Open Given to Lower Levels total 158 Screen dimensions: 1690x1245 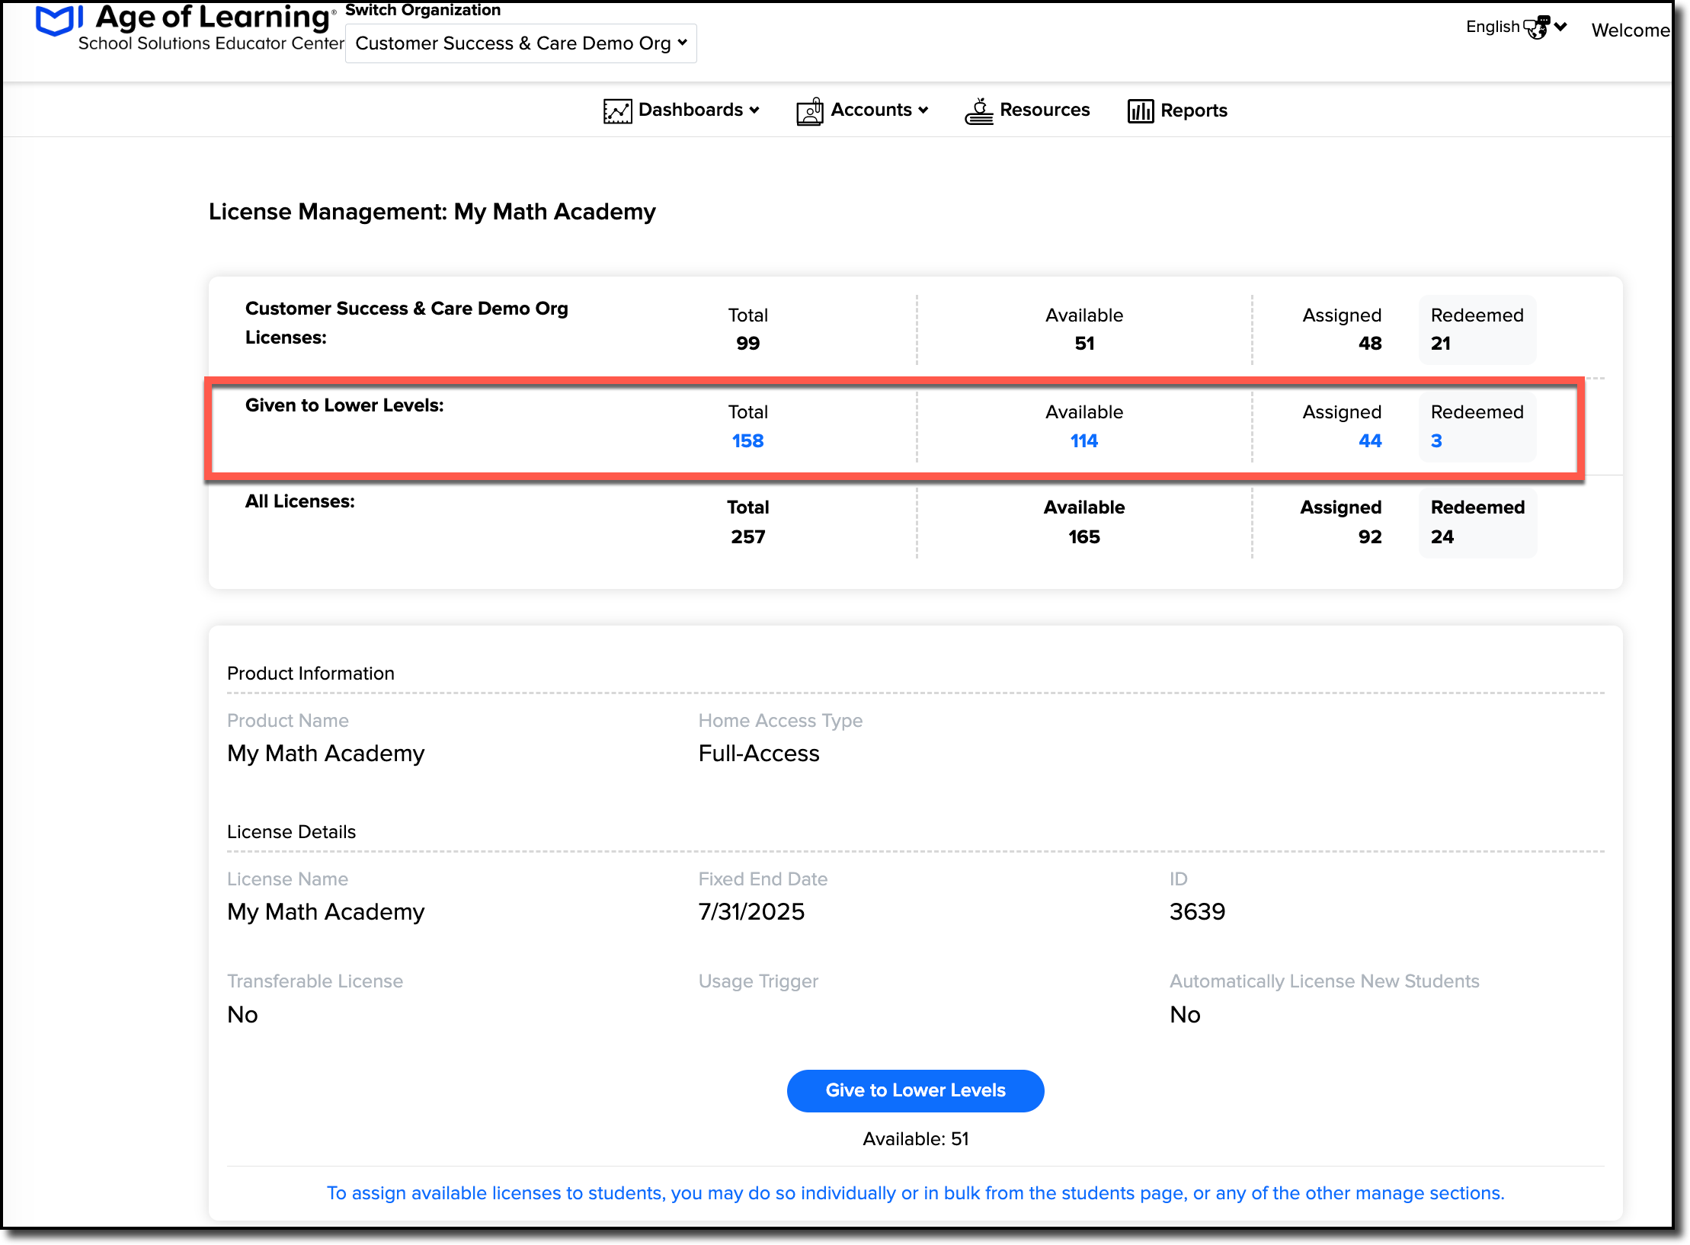tap(747, 441)
